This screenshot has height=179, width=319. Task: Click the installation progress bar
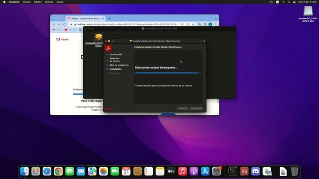[168, 73]
